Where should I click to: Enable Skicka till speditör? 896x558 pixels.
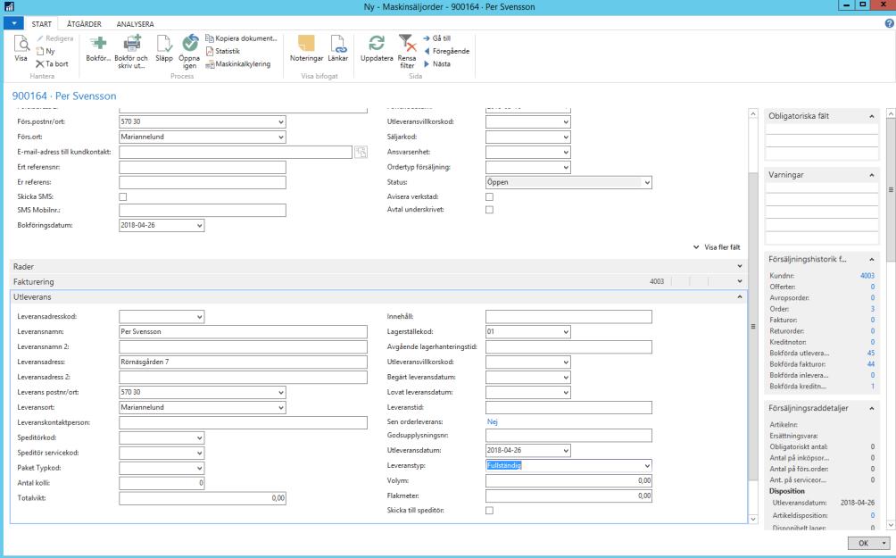(x=489, y=511)
